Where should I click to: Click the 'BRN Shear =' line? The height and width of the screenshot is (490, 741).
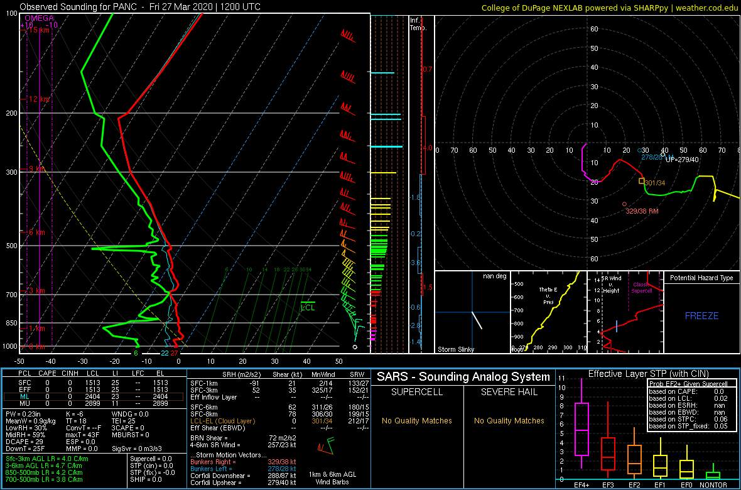[243, 438]
